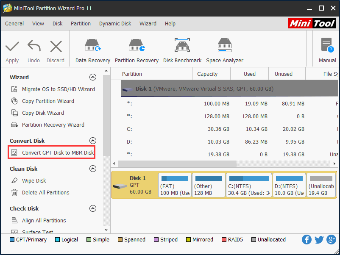Viewport: 340px width, 255px height.
Task: Click Migrate OS to SSD/HD Wizard icon
Action: pos(14,89)
